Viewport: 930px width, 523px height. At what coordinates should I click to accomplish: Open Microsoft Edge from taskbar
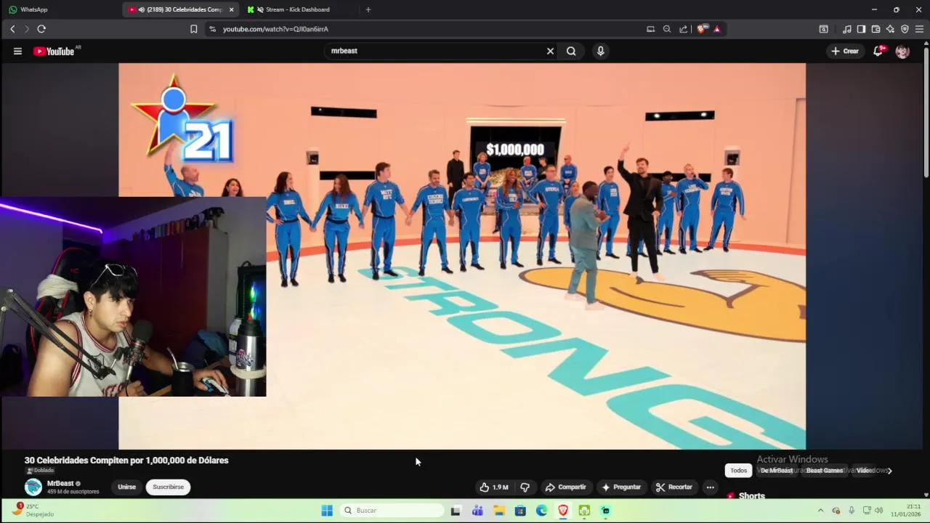click(542, 511)
